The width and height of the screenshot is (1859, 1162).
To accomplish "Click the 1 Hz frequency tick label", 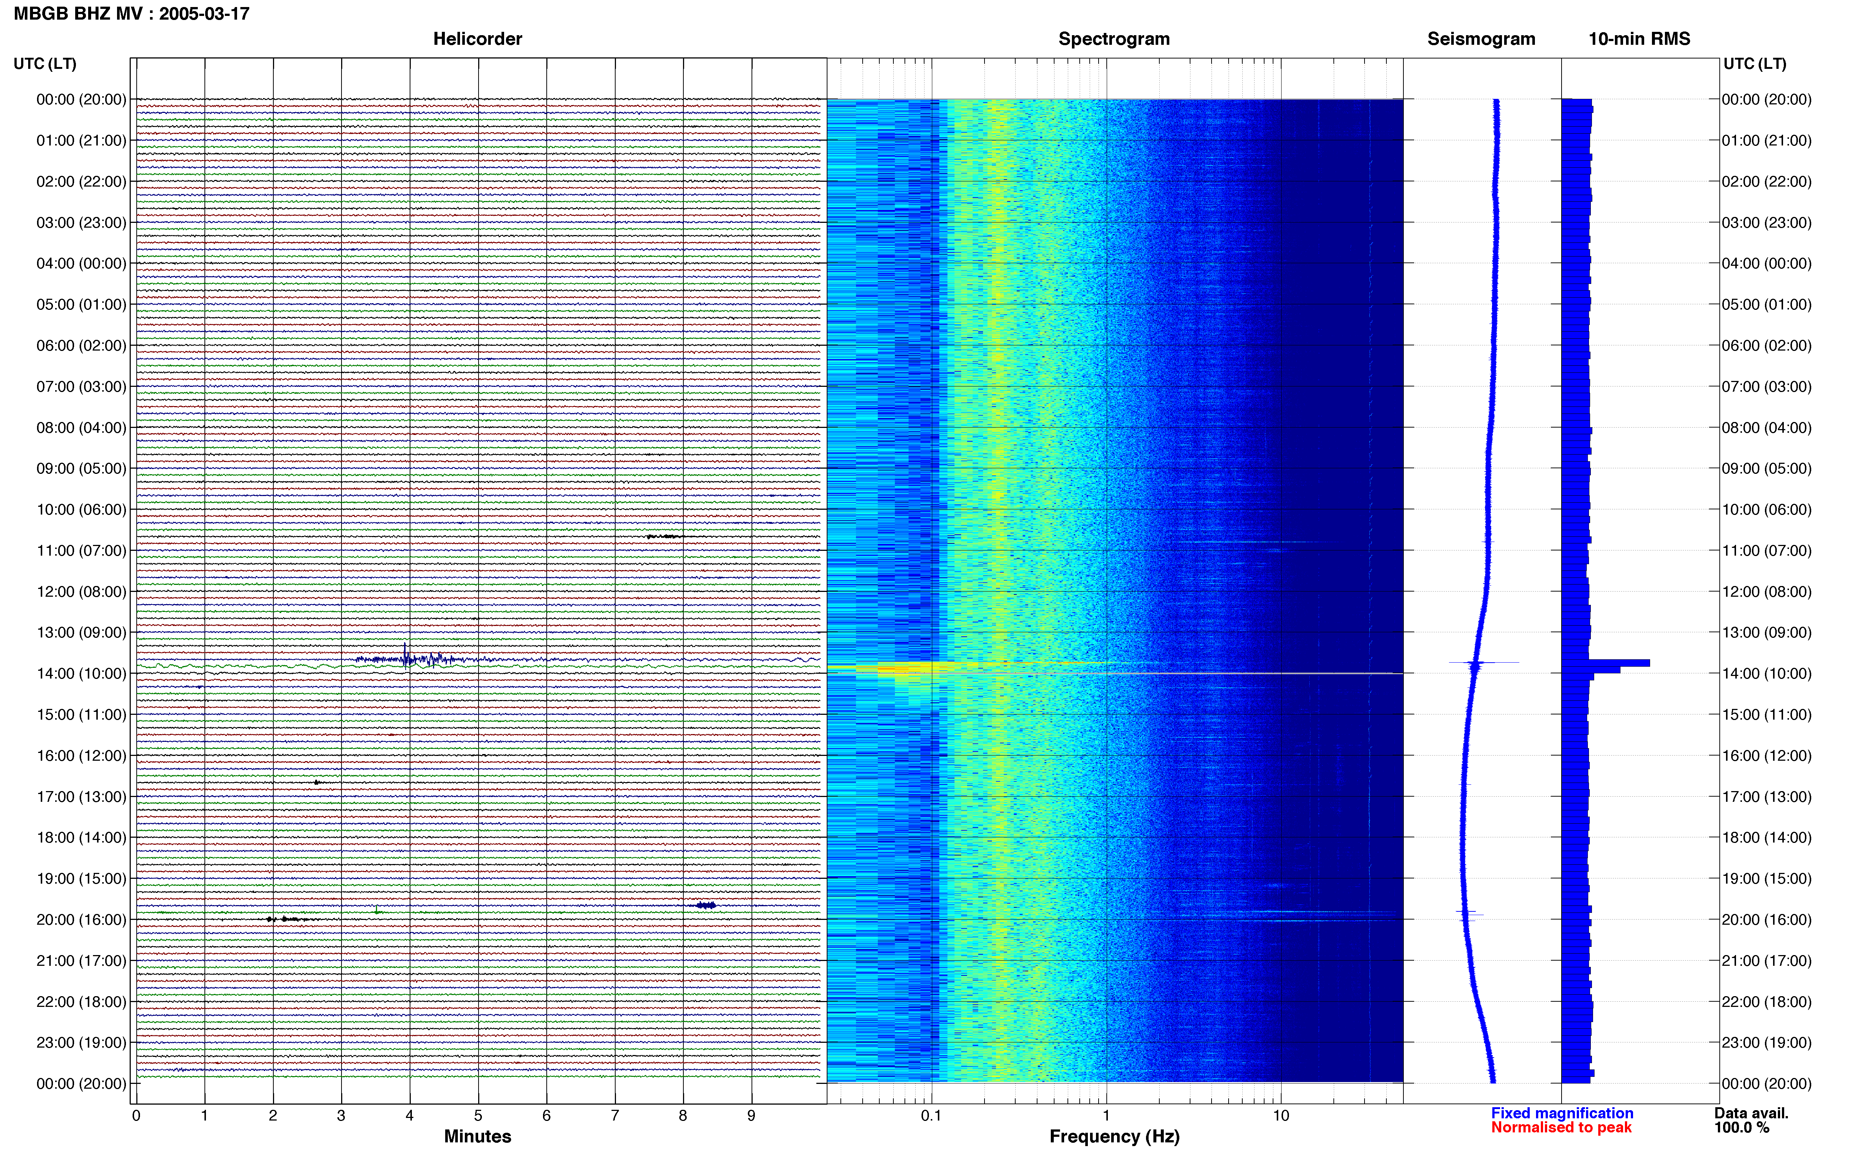I will 1106,1116.
